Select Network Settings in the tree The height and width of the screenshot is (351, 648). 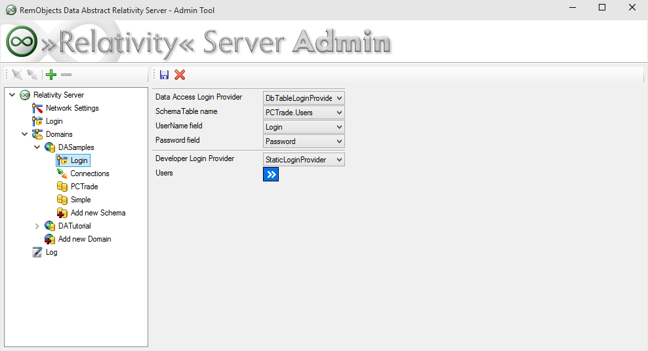pos(72,108)
